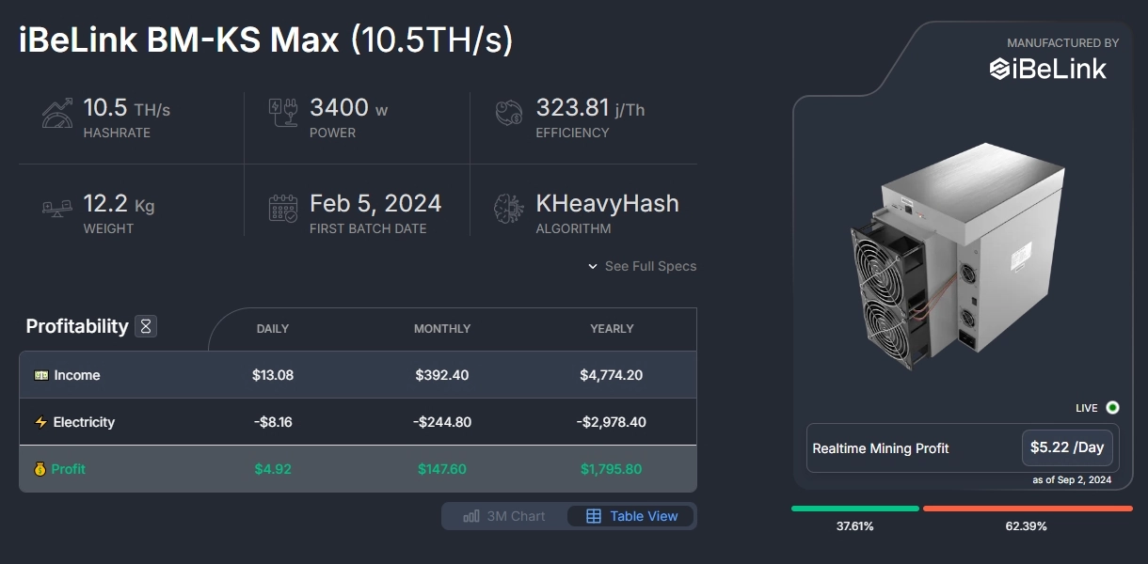
Task: Select the Table View toggle
Action: (631, 516)
